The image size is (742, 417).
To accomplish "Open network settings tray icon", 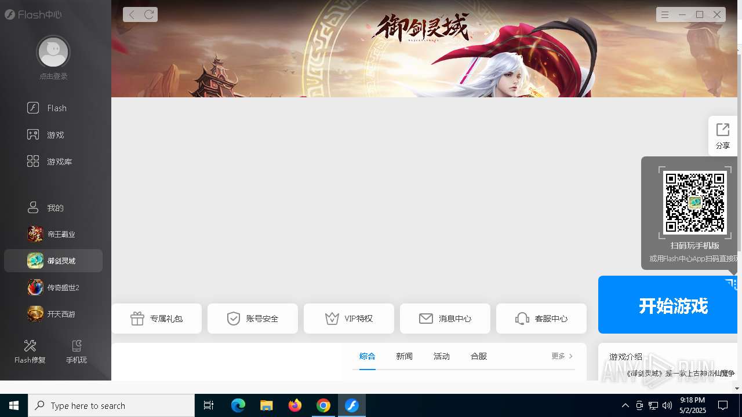I will point(653,405).
